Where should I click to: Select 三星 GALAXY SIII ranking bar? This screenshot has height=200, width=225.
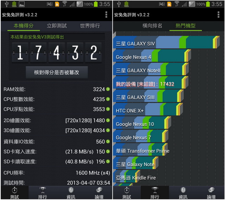tap(148, 96)
